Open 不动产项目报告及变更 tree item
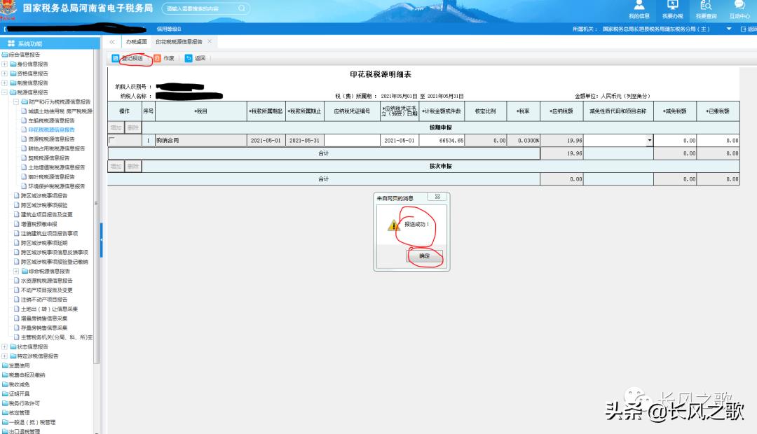757x434 pixels. (46, 290)
